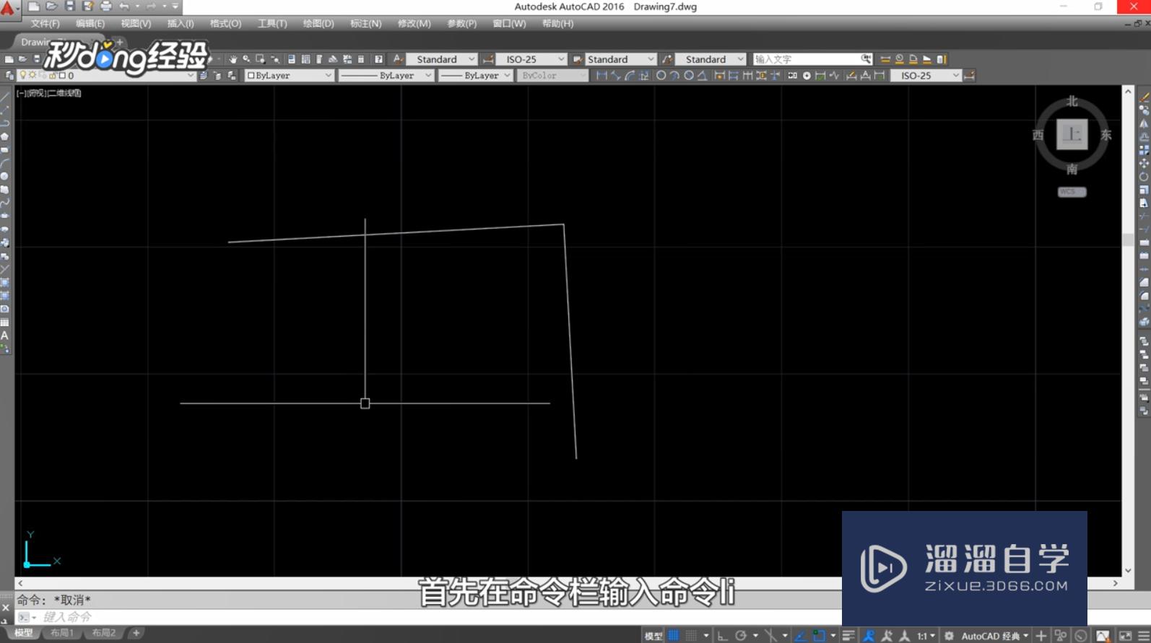Viewport: 1151px width, 643px height.
Task: Open the AutoCAD 经典 workspace selector
Action: pos(995,636)
